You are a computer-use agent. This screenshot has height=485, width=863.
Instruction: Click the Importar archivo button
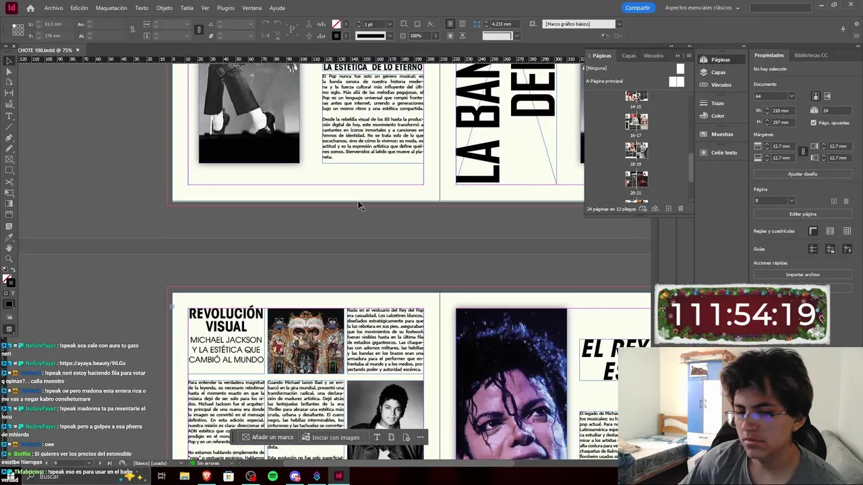[x=802, y=275]
